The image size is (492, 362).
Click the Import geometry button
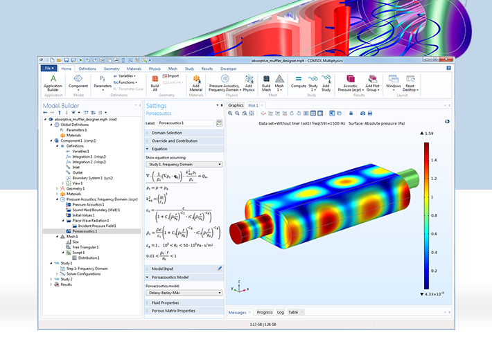coord(171,76)
